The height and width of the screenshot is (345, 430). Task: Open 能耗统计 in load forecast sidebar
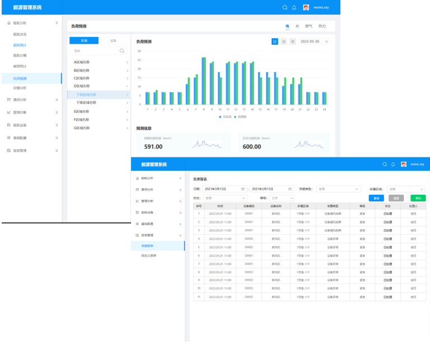click(20, 45)
